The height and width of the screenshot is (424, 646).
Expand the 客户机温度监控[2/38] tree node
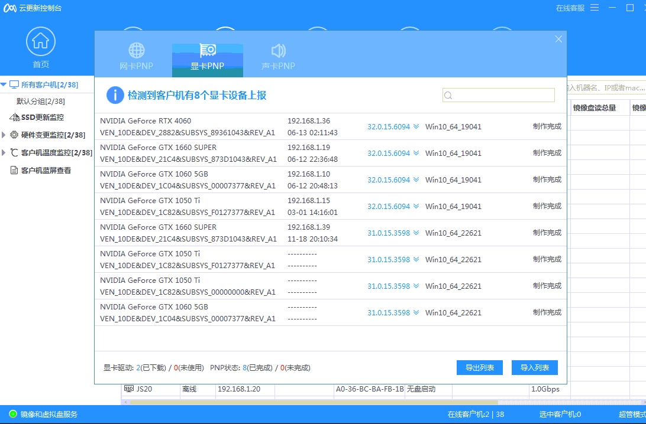pyautogui.click(x=4, y=152)
